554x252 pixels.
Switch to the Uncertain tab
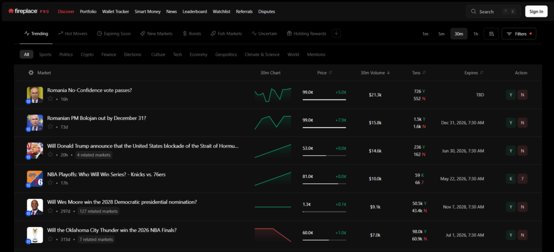coord(264,34)
